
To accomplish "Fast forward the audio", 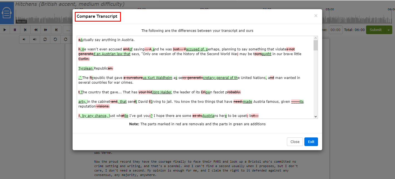I will point(46,30).
